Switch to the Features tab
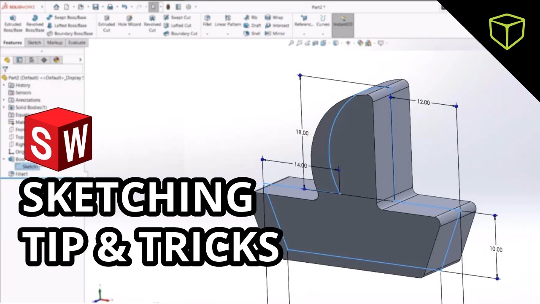Screen dimensions: 540x304 point(12,43)
